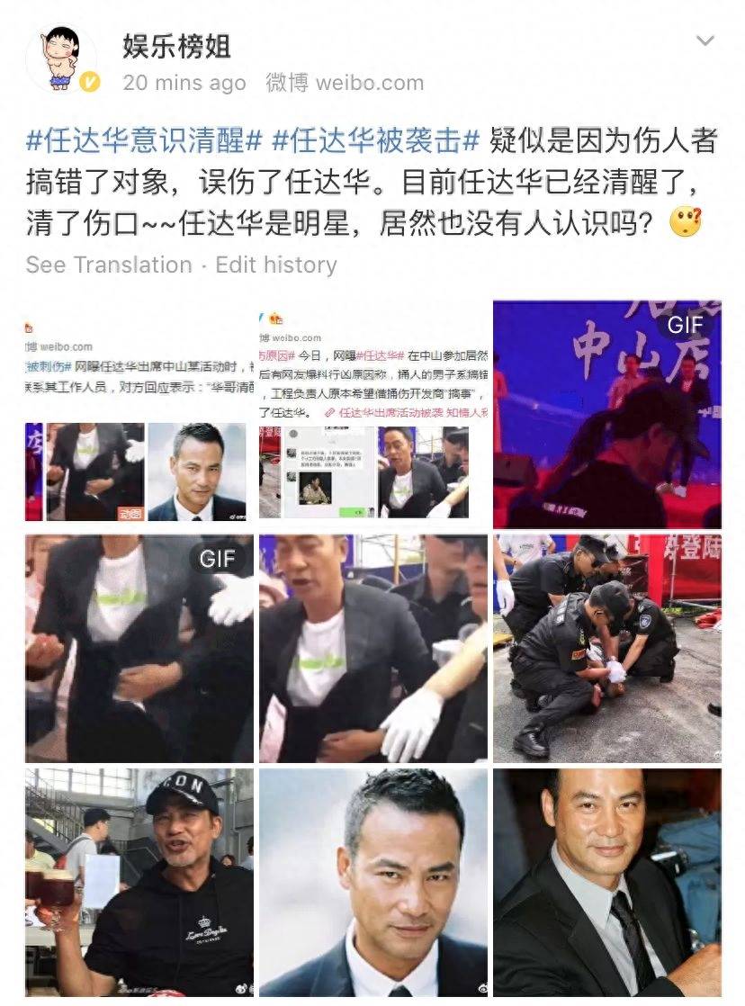Click the thinking face emoji

686,222
